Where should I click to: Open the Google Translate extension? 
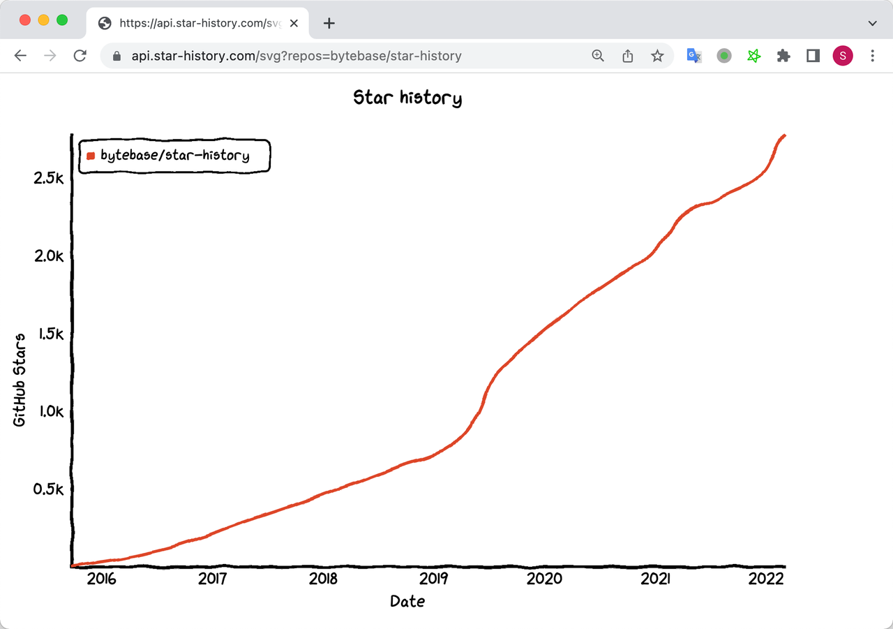coord(693,56)
